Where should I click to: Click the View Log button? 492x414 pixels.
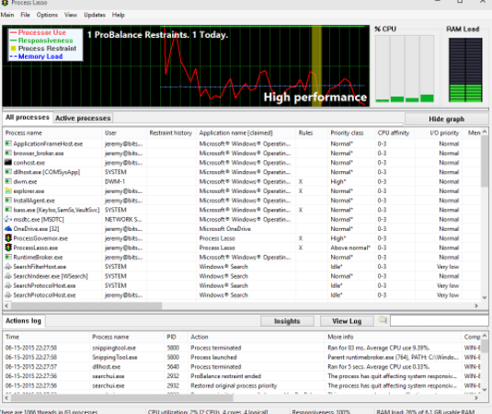coord(347,321)
